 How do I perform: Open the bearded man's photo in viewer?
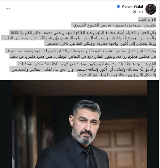tap(79, 124)
